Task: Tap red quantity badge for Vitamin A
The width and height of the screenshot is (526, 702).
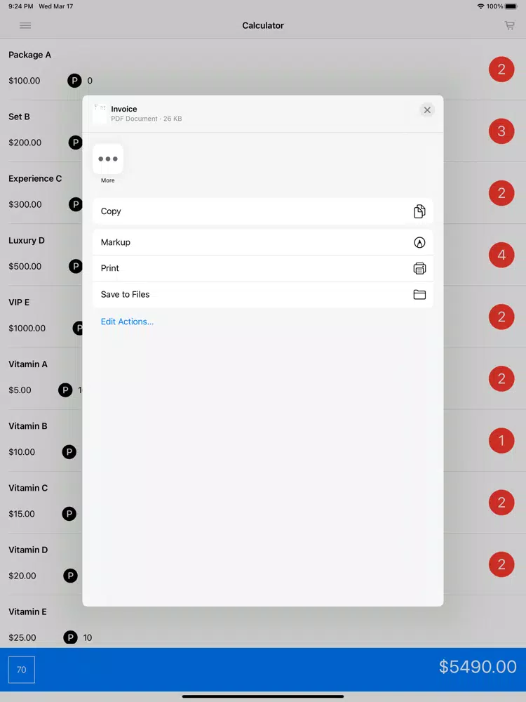Action: pyautogui.click(x=501, y=379)
